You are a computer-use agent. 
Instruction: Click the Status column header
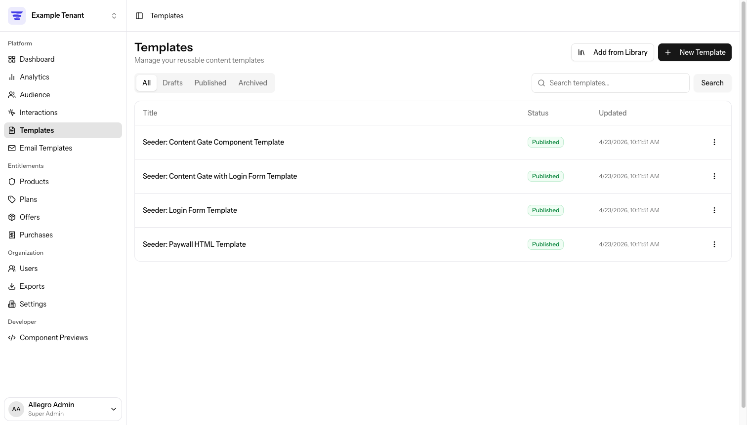pyautogui.click(x=538, y=113)
